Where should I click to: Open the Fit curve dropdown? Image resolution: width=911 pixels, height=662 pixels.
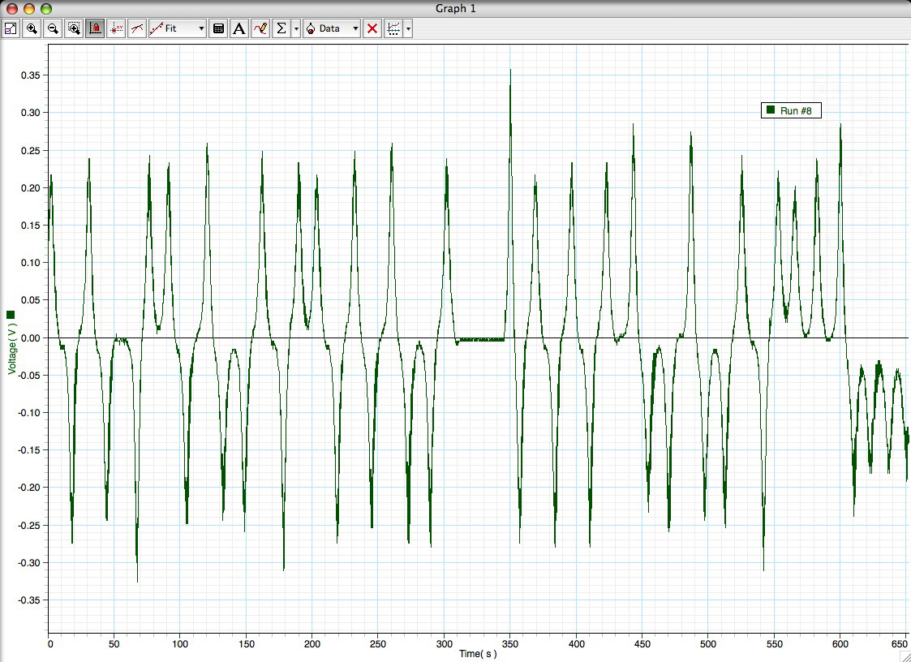click(x=177, y=28)
